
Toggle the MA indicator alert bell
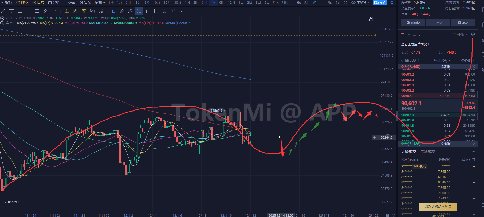(7, 23)
